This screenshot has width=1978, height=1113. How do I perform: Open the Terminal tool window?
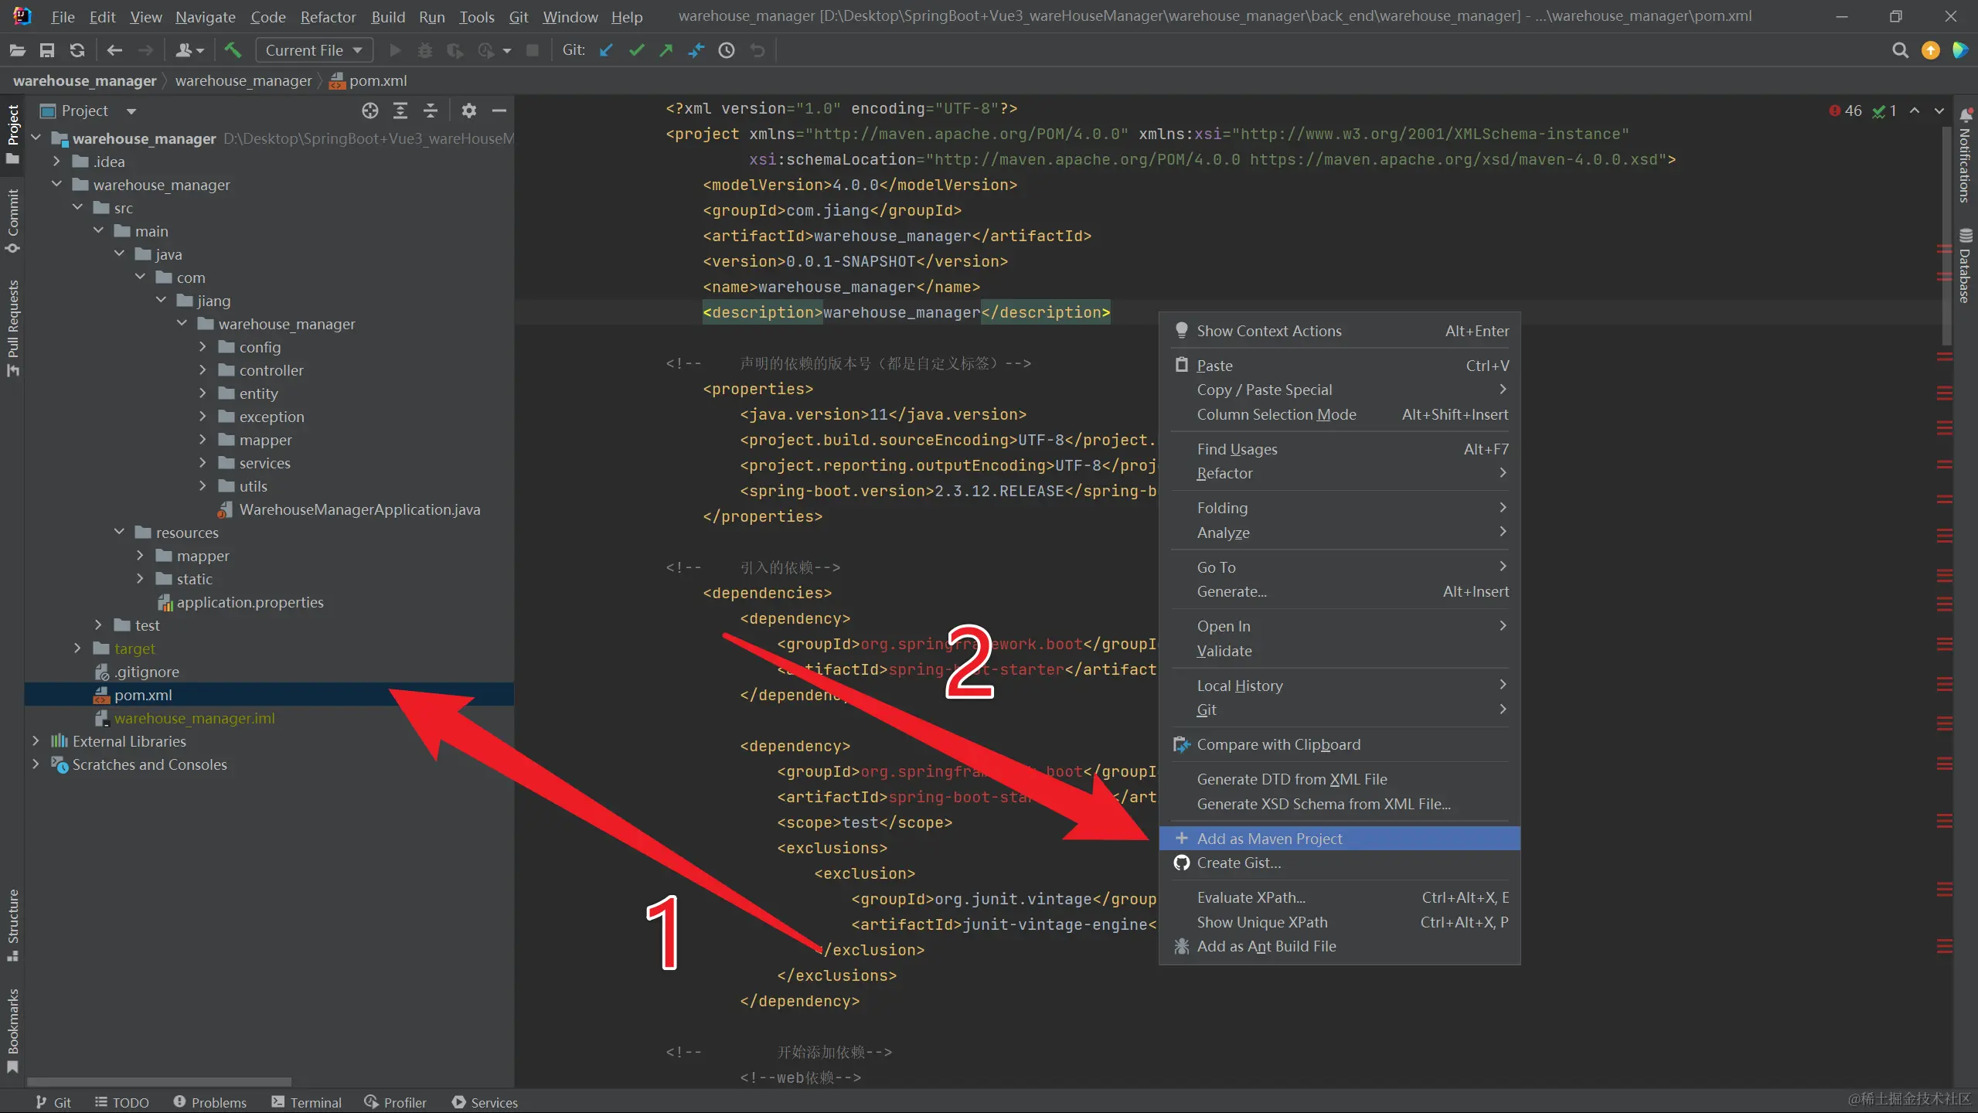coord(307,1102)
